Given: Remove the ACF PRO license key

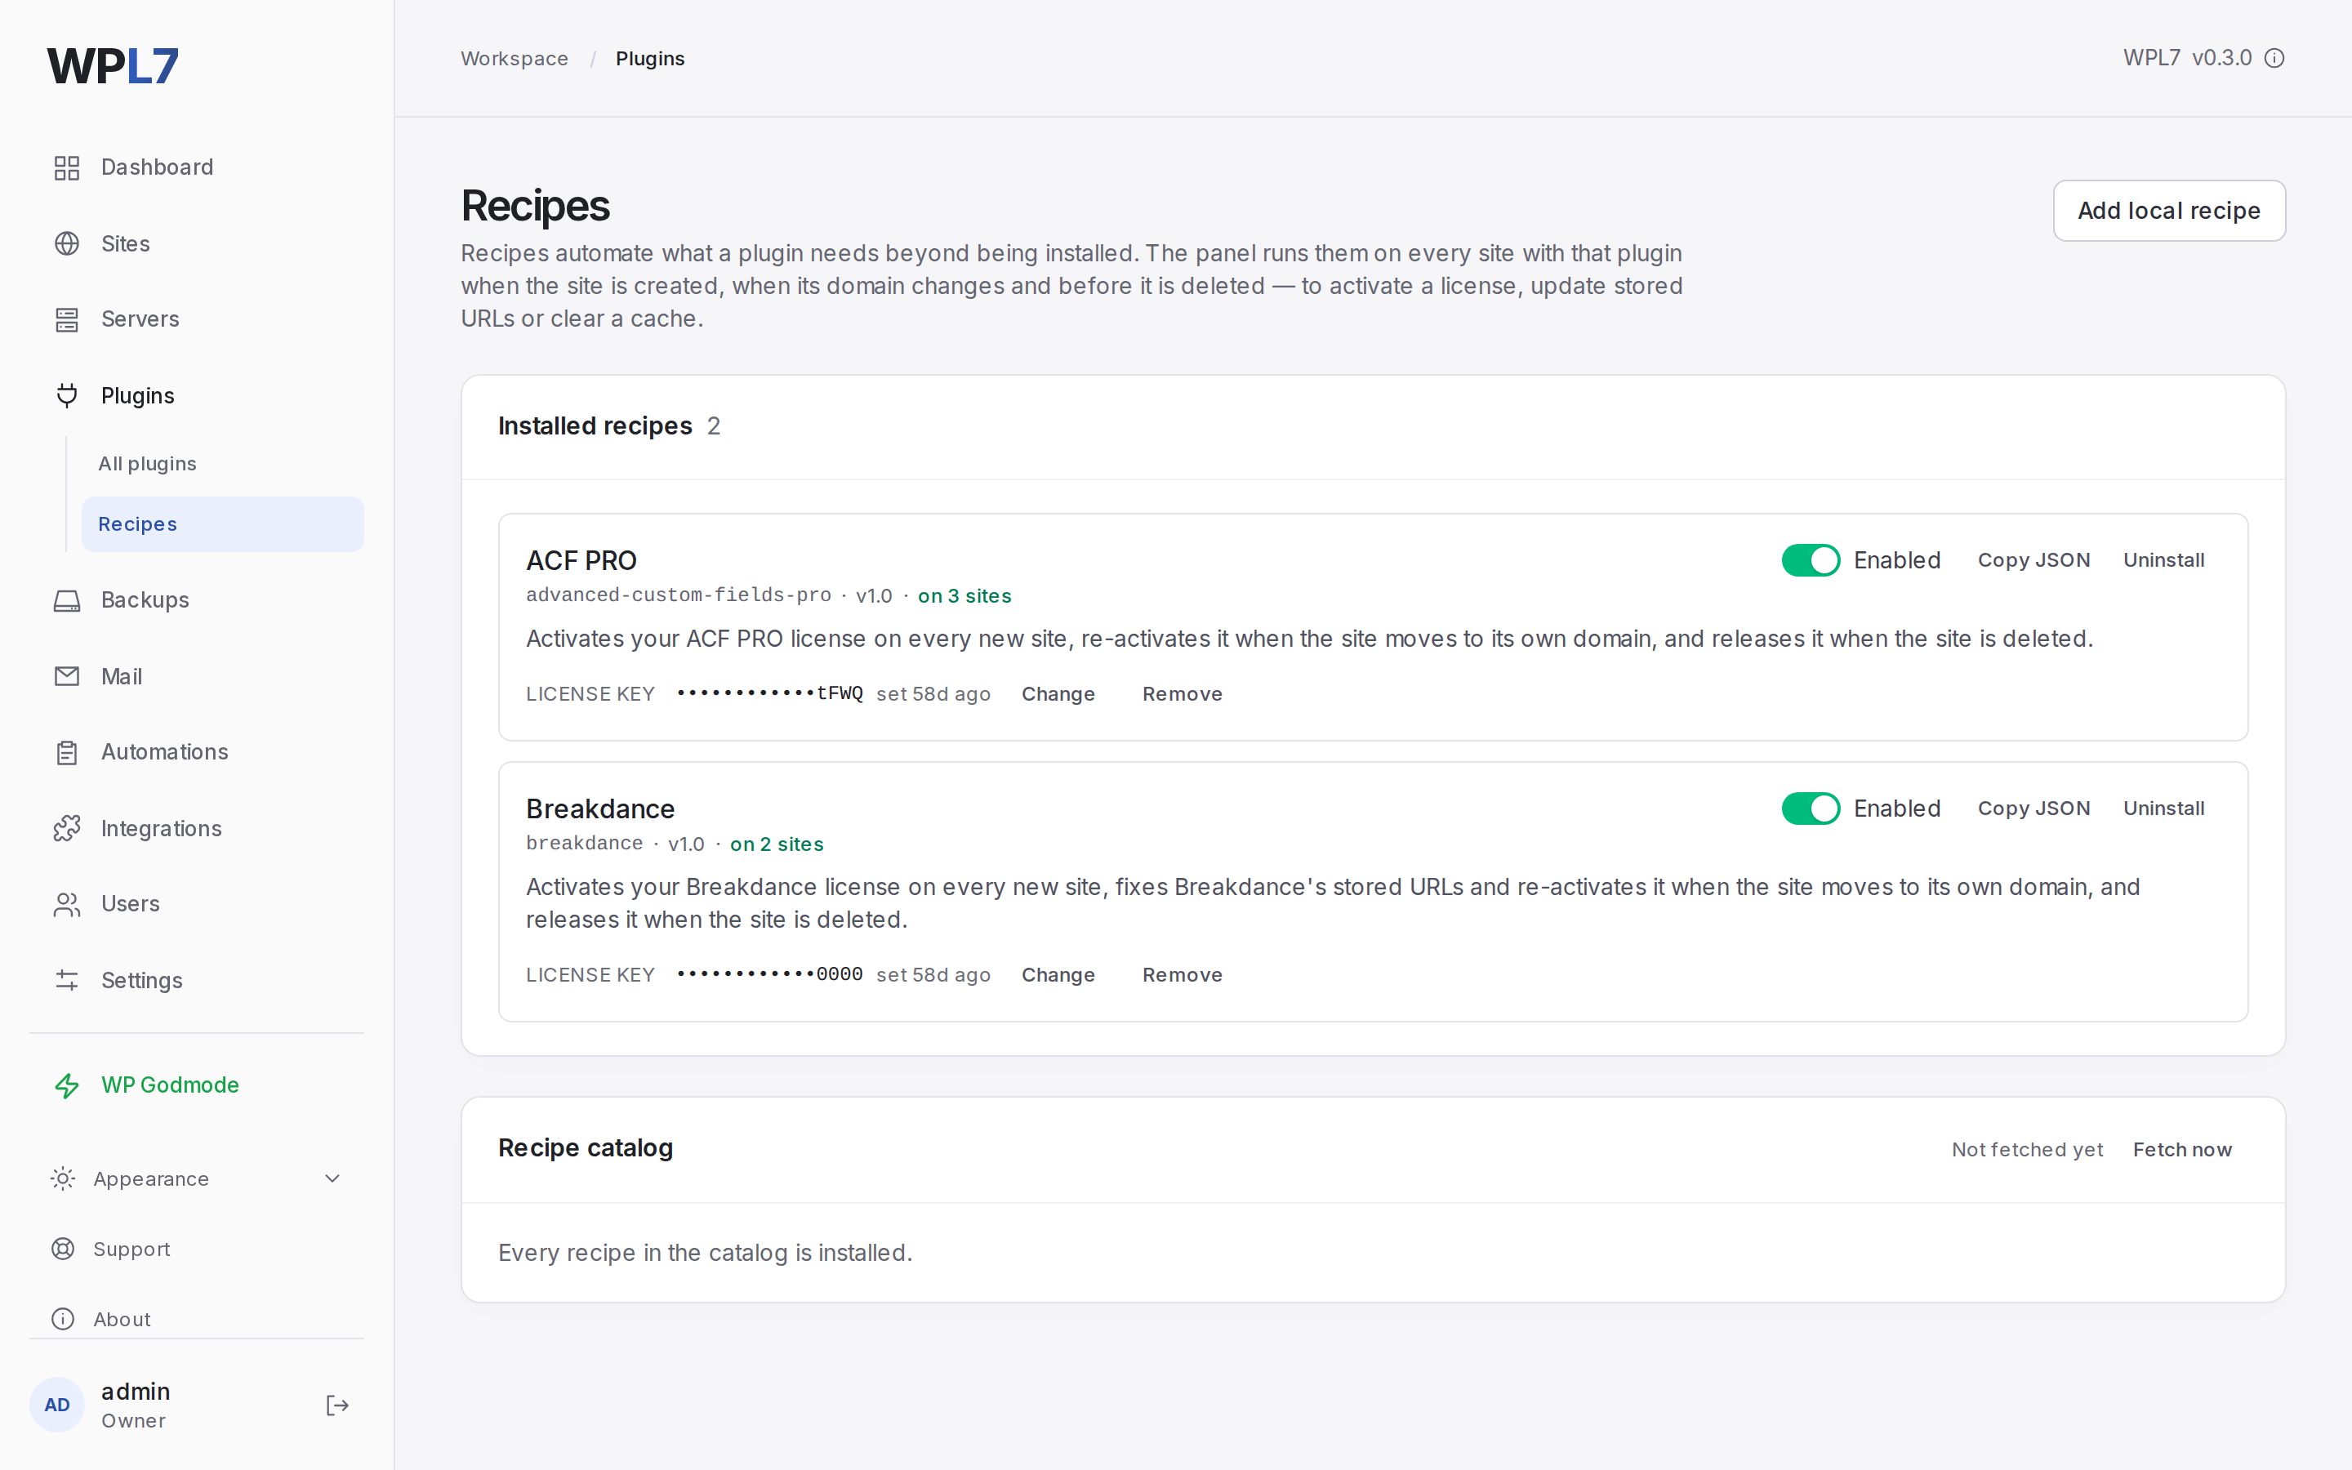Looking at the screenshot, I should (x=1182, y=694).
